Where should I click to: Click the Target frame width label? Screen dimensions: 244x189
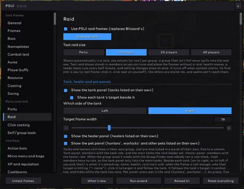pos(80,119)
